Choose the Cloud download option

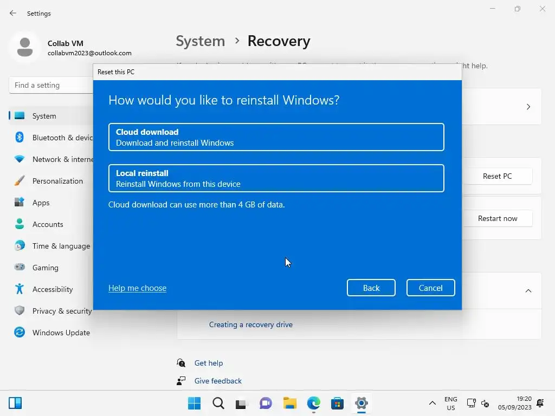pyautogui.click(x=276, y=137)
